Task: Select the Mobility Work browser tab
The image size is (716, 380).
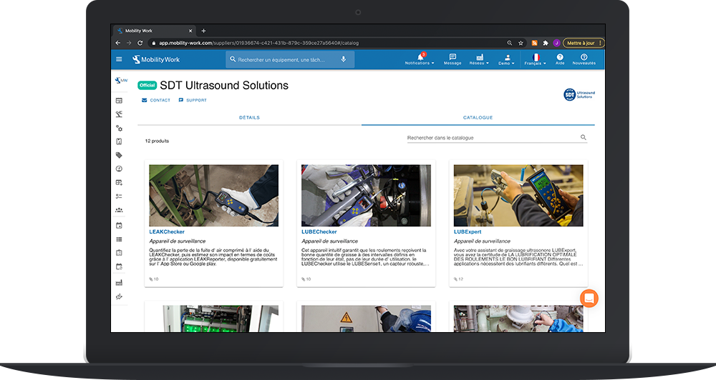Action: coord(155,31)
